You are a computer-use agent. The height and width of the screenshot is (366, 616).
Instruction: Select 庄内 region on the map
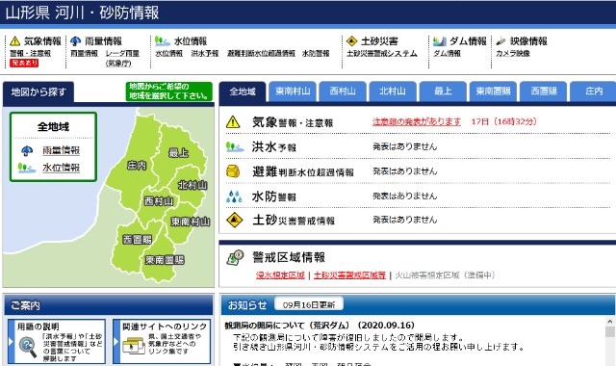click(x=137, y=166)
